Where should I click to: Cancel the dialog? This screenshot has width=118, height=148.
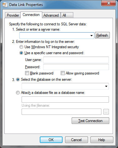pos(76,140)
